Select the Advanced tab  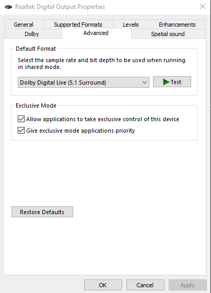[96, 33]
